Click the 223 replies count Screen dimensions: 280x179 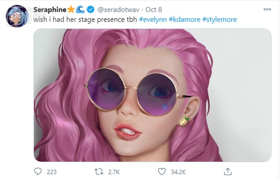[x=52, y=172]
